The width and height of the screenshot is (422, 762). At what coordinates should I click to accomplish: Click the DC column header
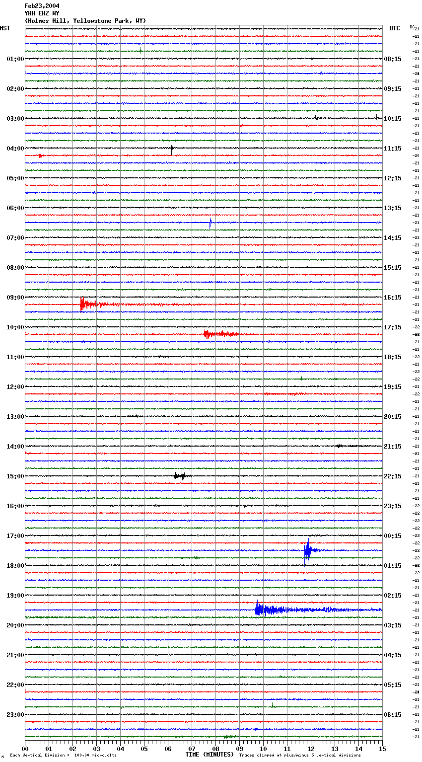coord(412,27)
